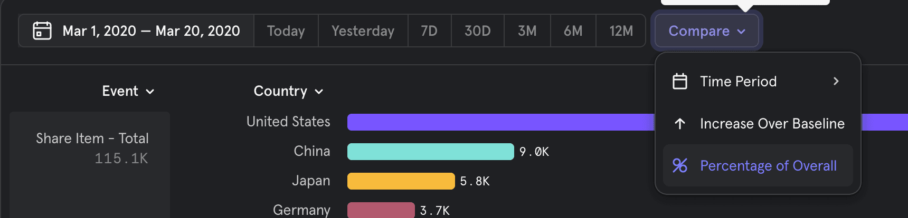Screen dimensions: 908x218
Task: Edit the Mar 1 – Mar 20, 2020 date range
Action: click(151, 31)
